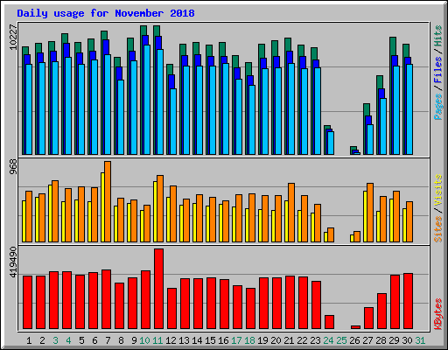
Task: Click day label 19 on the x-axis
Action: point(262,340)
